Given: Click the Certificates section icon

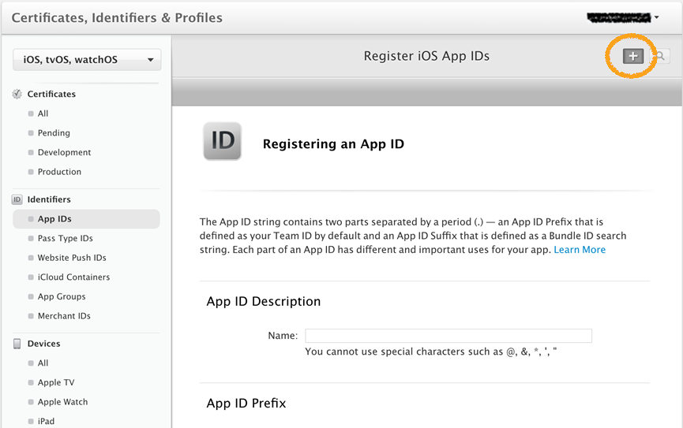Looking at the screenshot, I should (x=17, y=95).
